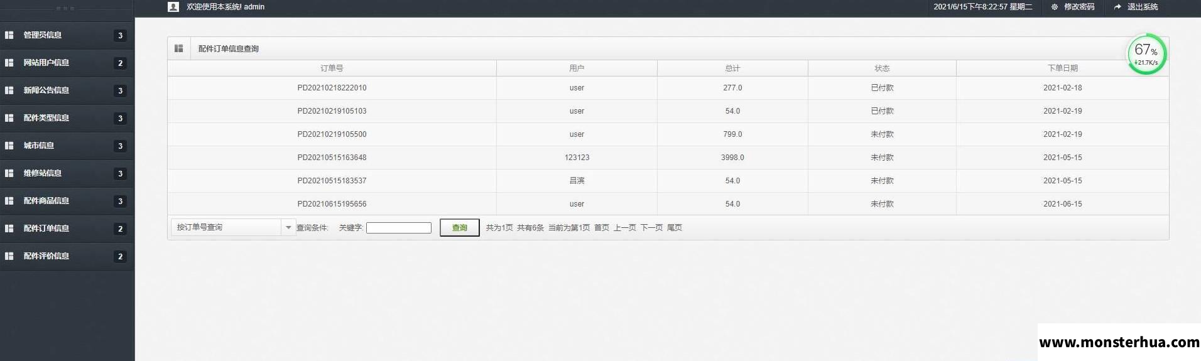Click the 总计 column header
Image resolution: width=1201 pixels, height=361 pixels.
tap(732, 68)
